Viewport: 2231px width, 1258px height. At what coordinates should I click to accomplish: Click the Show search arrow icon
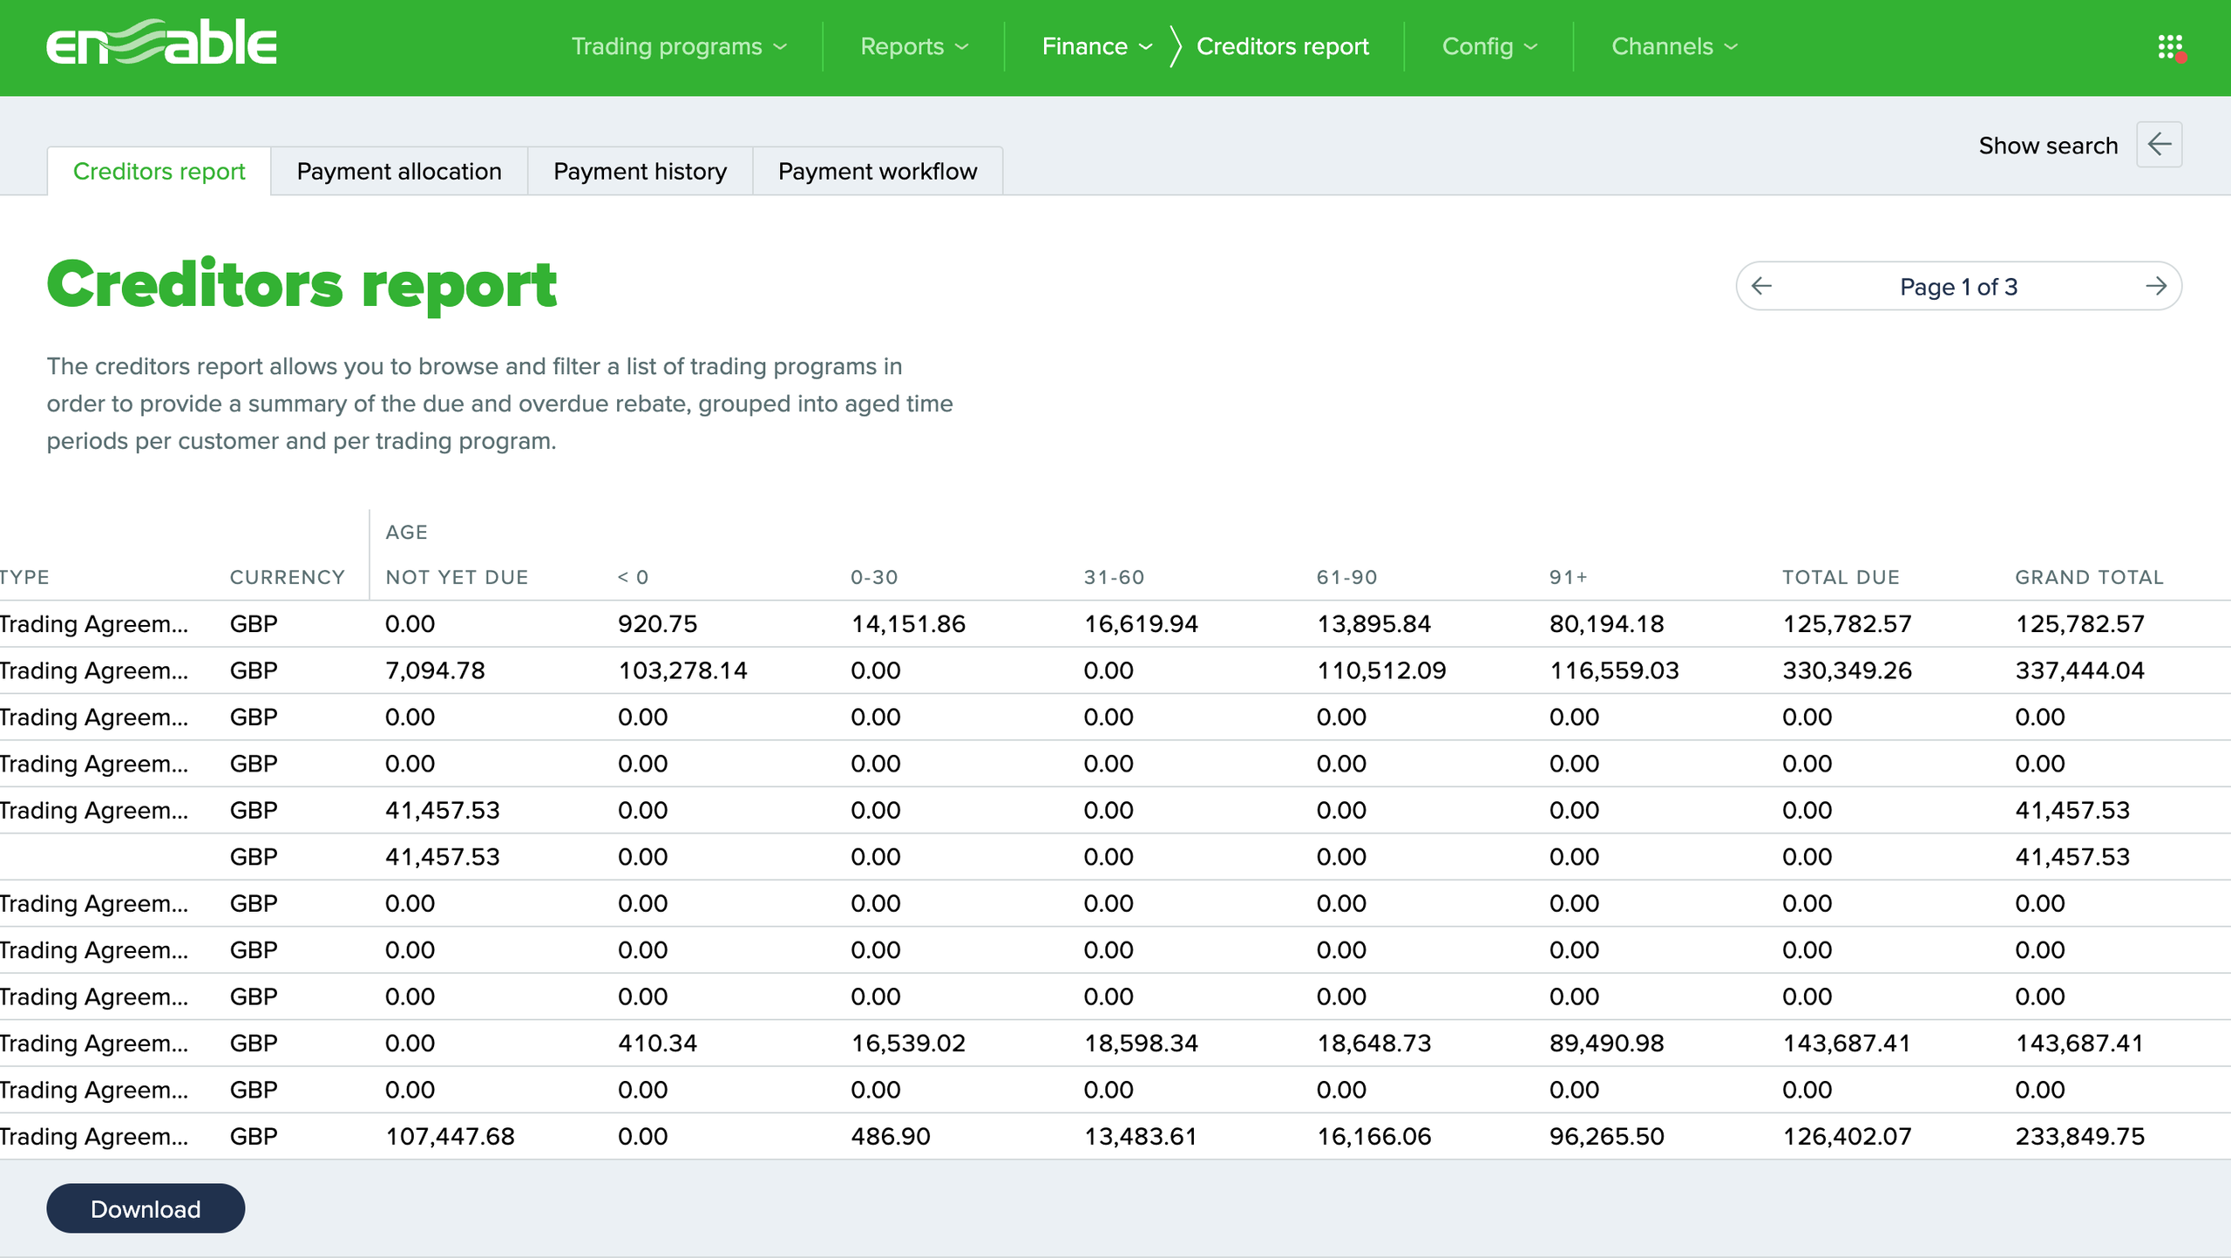click(x=2159, y=145)
